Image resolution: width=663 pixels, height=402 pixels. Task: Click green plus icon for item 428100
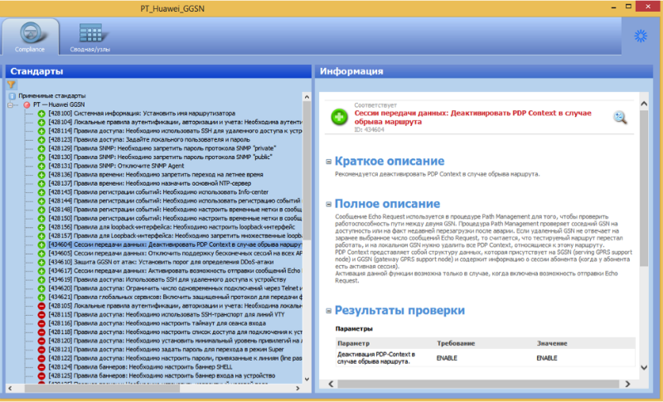point(41,114)
